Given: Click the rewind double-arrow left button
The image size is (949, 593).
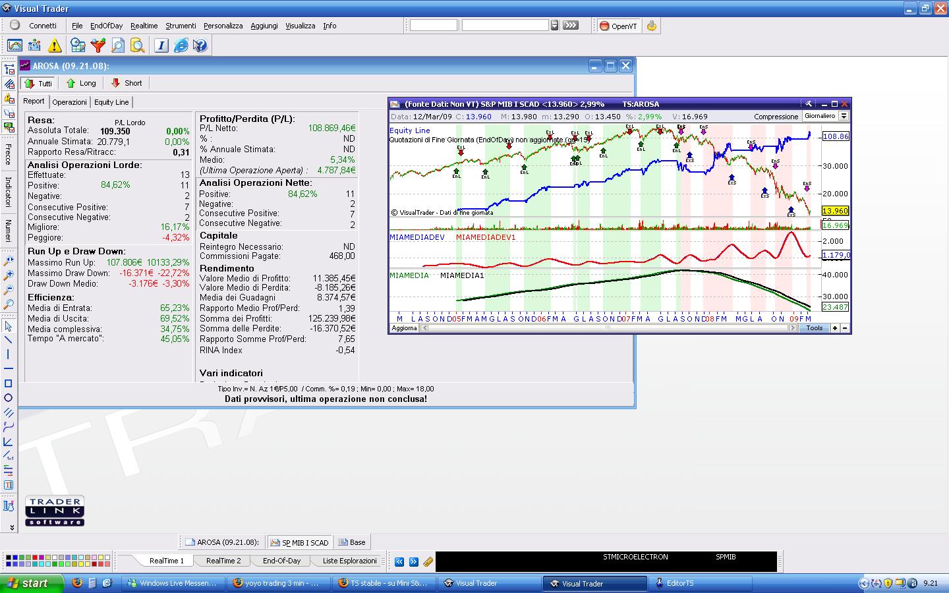Looking at the screenshot, I should tap(399, 562).
